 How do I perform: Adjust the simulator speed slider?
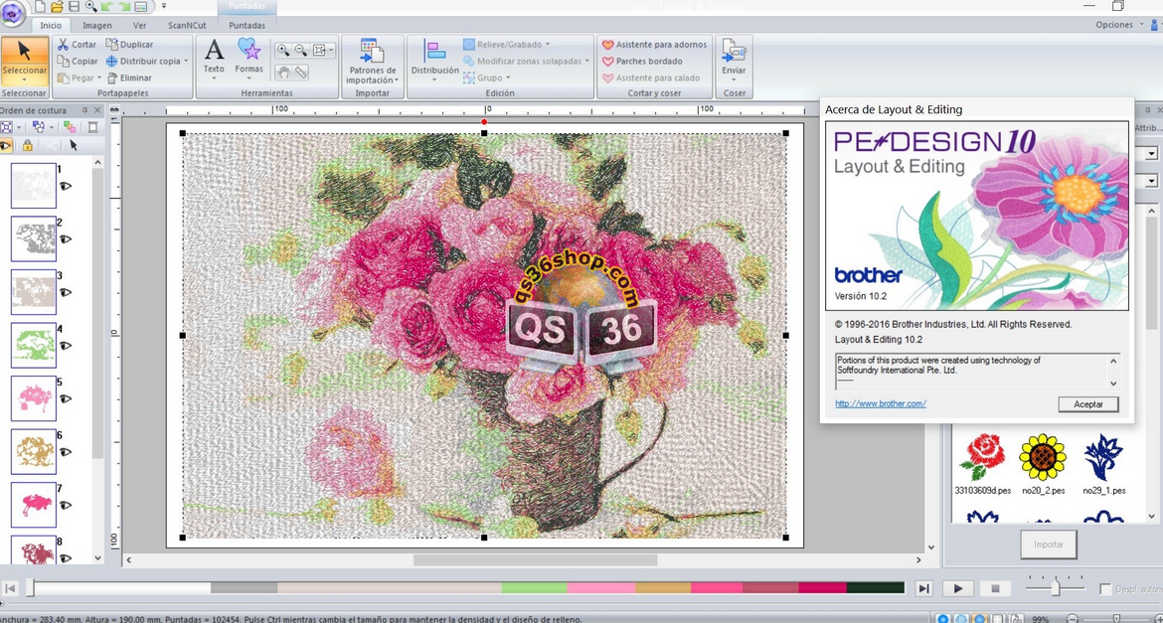1056,587
